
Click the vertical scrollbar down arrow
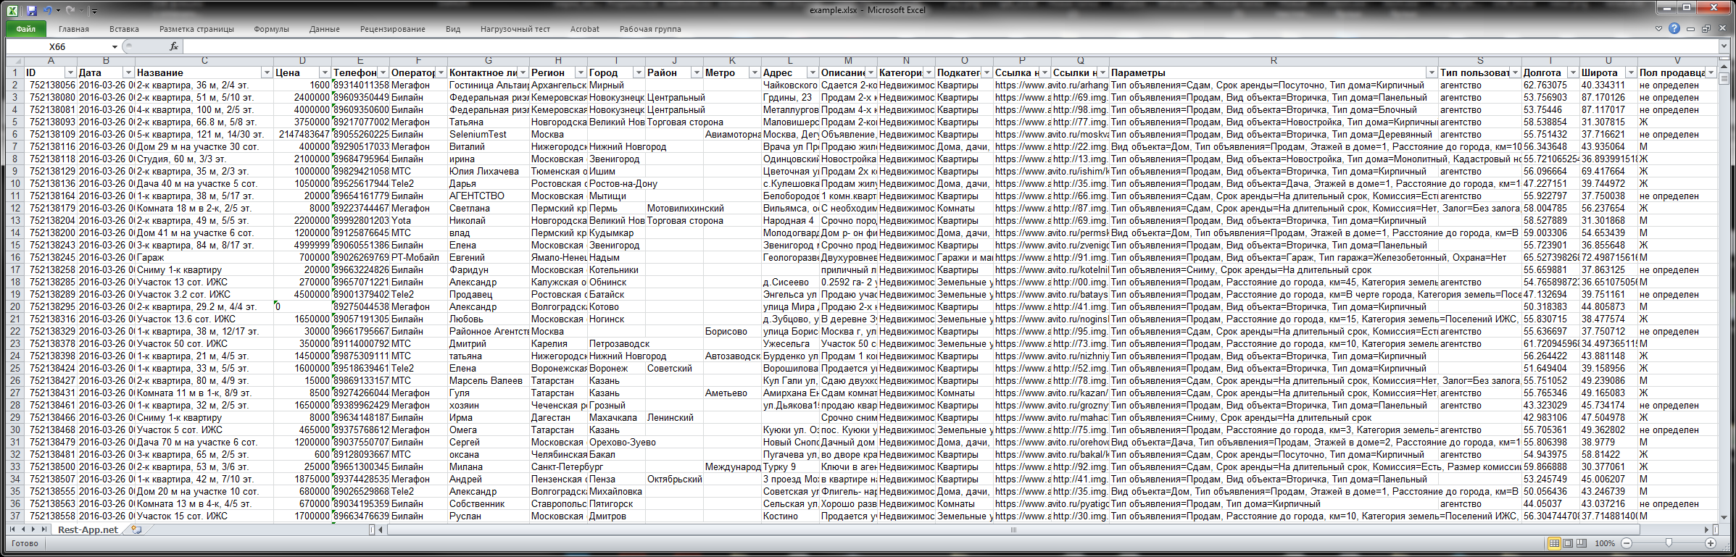pos(1724,518)
